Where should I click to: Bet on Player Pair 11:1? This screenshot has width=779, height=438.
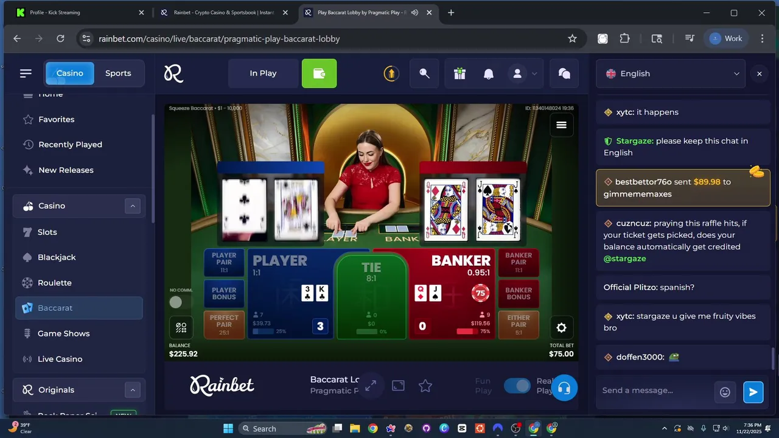tap(224, 262)
